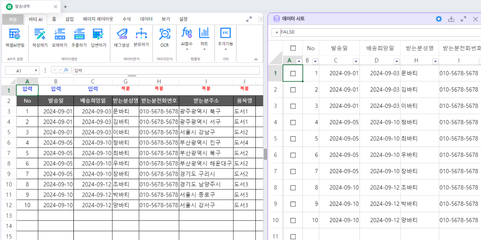The image size is (481, 240).
Task: Open the 답변하기 answer tool
Action: [x=98, y=38]
